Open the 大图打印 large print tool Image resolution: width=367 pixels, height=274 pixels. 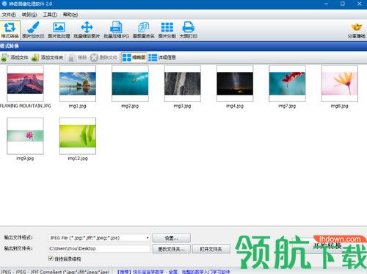point(189,30)
